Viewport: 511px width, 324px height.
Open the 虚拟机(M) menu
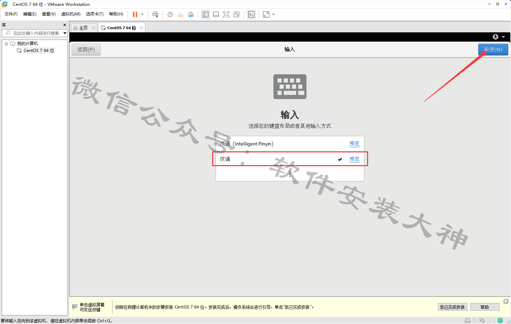tap(71, 14)
